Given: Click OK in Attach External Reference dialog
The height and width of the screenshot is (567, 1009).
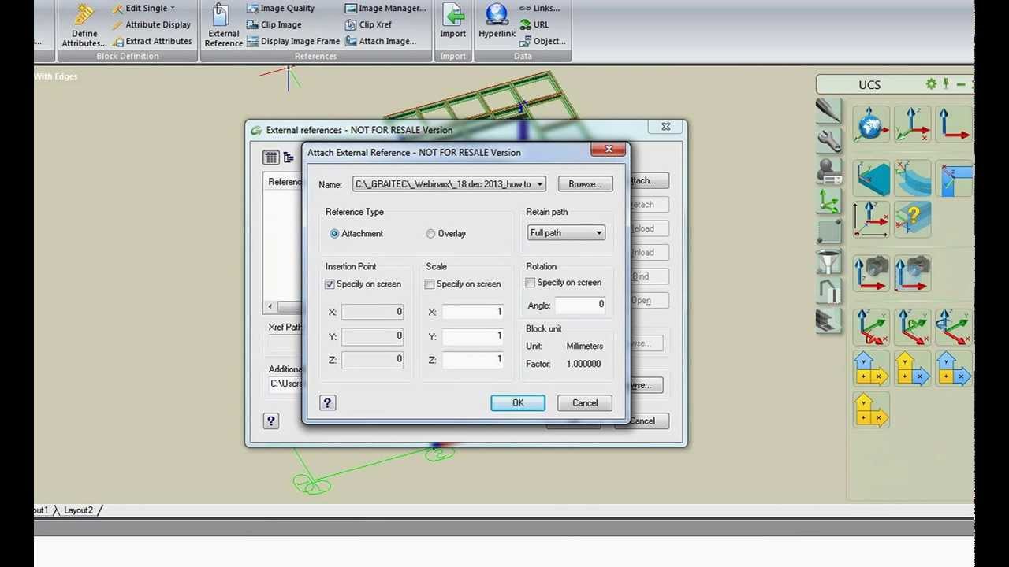Looking at the screenshot, I should coord(518,403).
